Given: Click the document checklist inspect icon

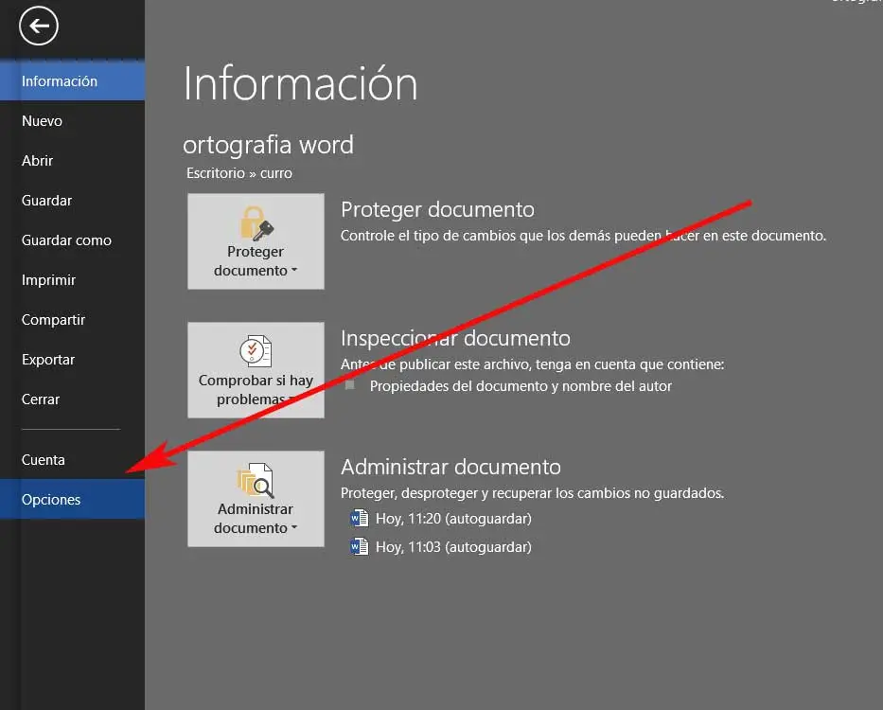Looking at the screenshot, I should 256,351.
